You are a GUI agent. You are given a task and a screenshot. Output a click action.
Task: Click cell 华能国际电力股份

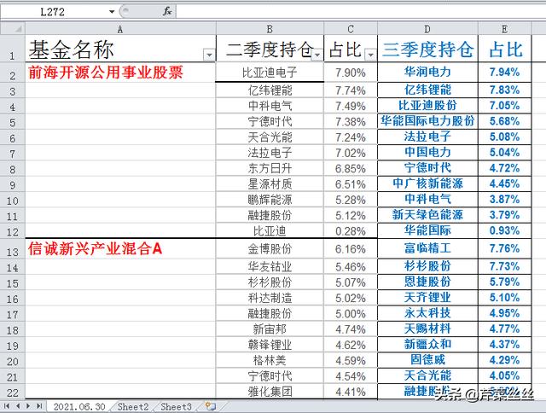point(427,121)
